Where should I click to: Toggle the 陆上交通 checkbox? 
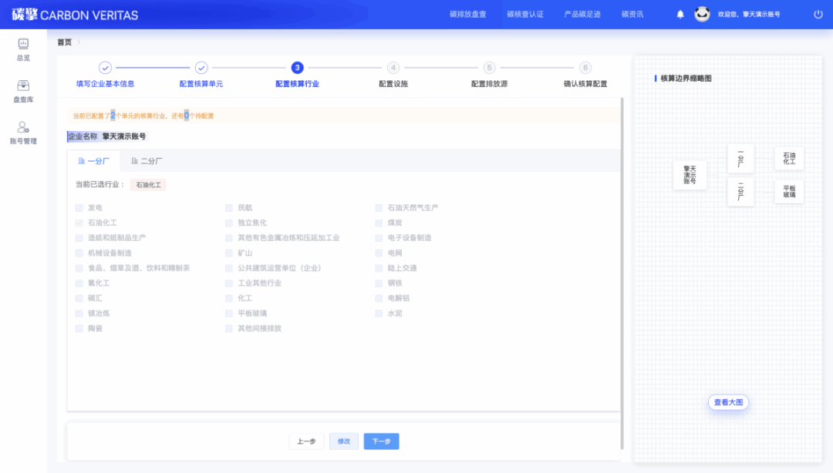click(379, 268)
